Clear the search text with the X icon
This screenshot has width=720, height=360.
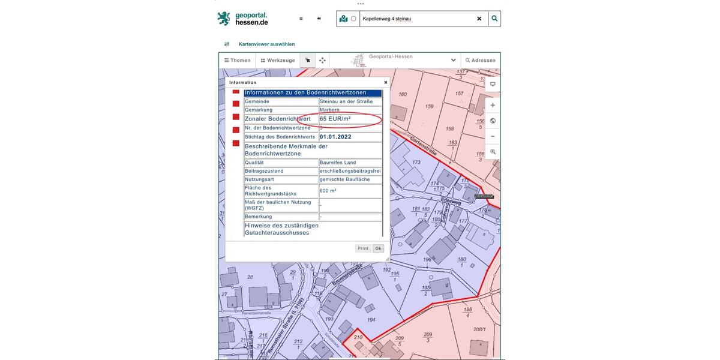tap(479, 19)
